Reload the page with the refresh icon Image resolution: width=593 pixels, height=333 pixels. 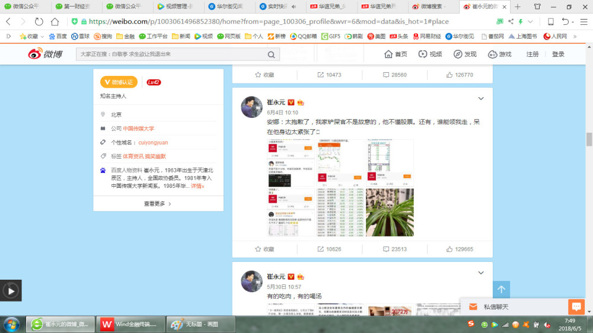coord(39,21)
